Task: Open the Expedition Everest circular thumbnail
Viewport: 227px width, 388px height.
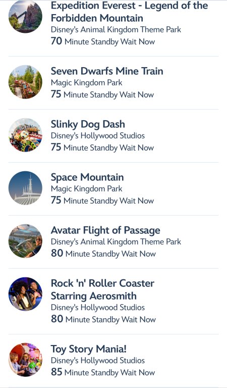Action: (x=25, y=17)
